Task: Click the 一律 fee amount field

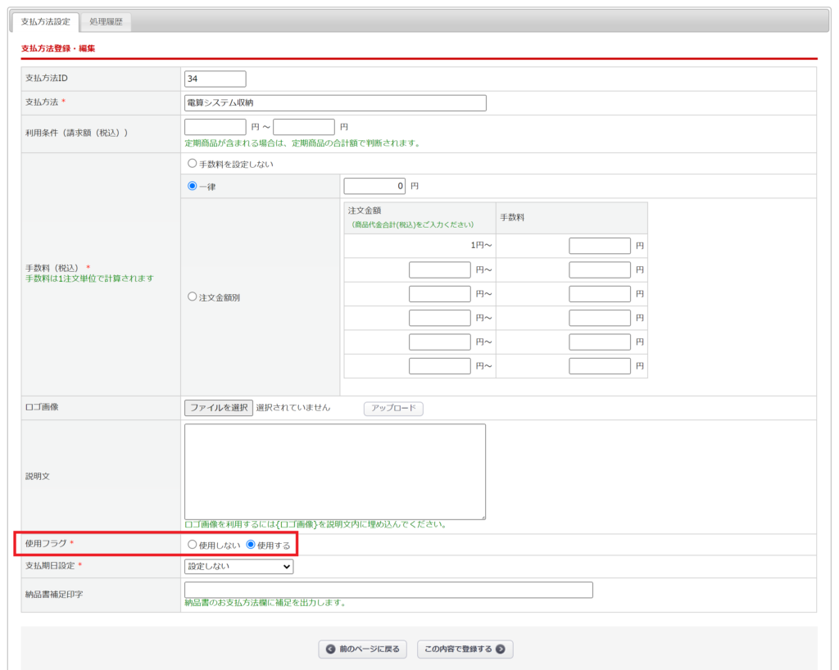Action: click(374, 186)
